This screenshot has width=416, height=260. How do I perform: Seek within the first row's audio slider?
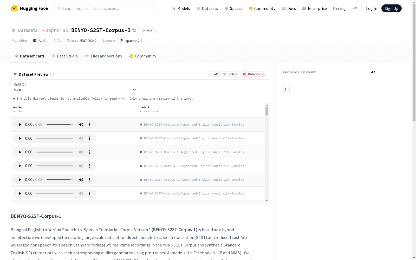60,125
